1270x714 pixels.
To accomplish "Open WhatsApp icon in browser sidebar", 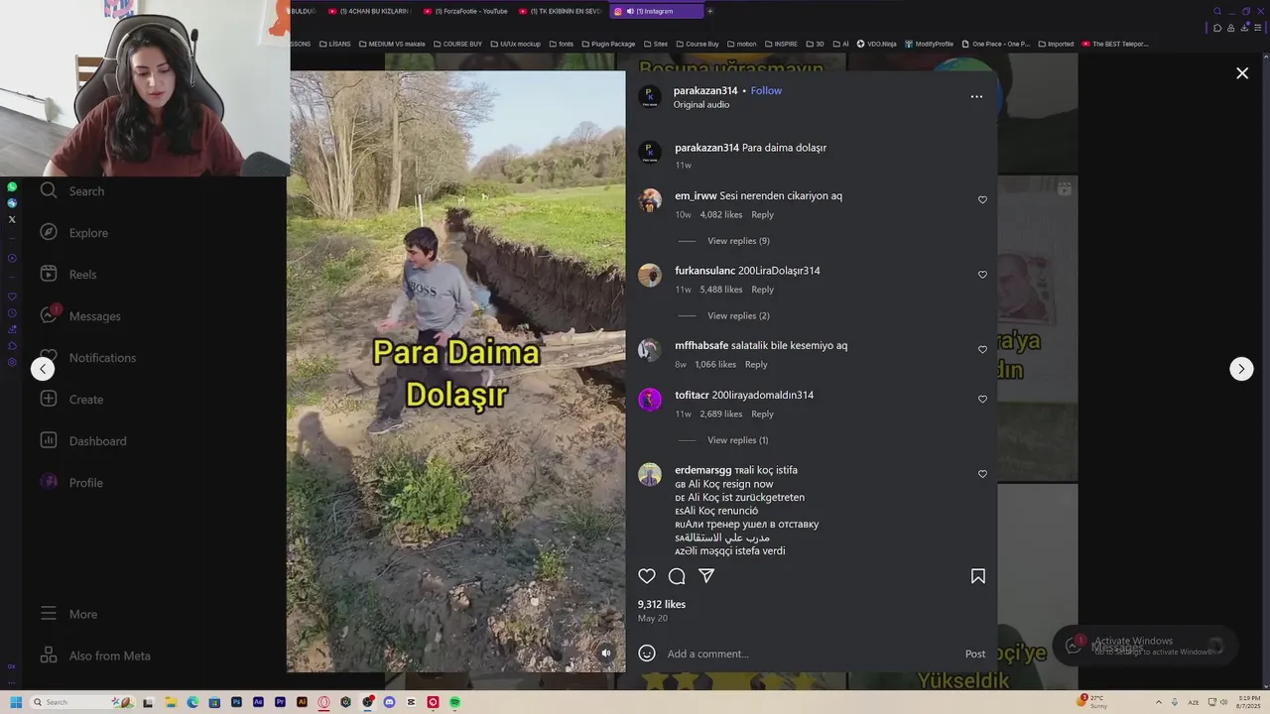I will click(12, 186).
